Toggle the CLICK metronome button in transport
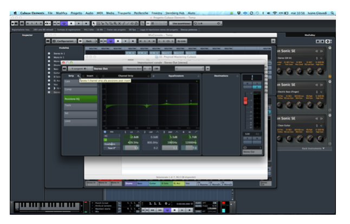 (198, 203)
